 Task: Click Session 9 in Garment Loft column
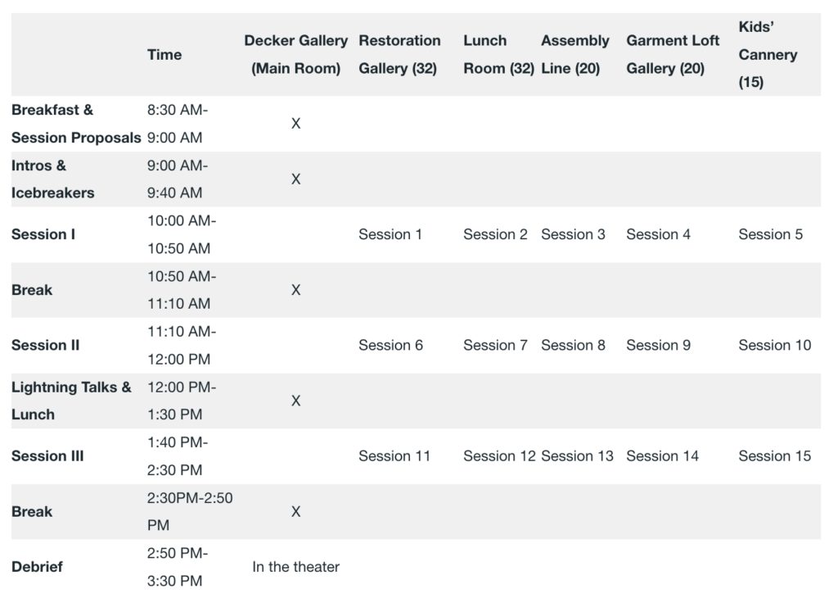pyautogui.click(x=658, y=346)
